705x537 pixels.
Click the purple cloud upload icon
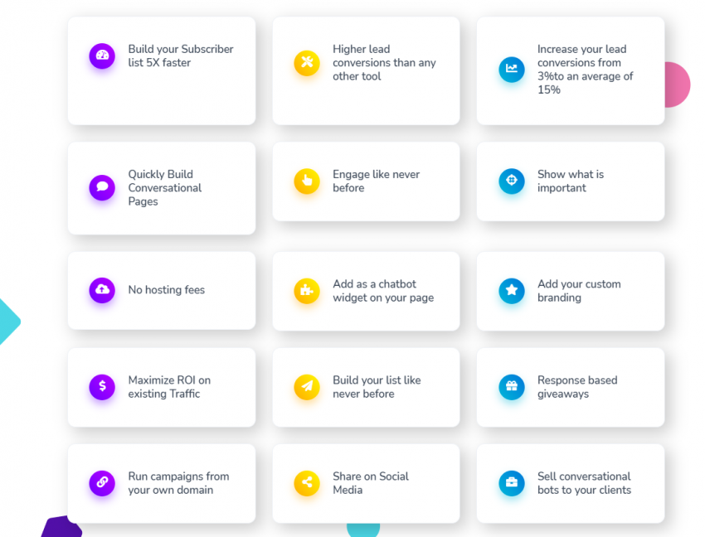click(x=102, y=290)
